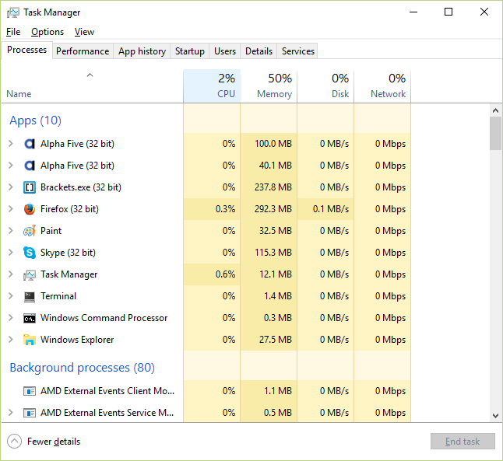503x461 pixels.
Task: Click the Task Manager title bar icon
Action: [12, 12]
